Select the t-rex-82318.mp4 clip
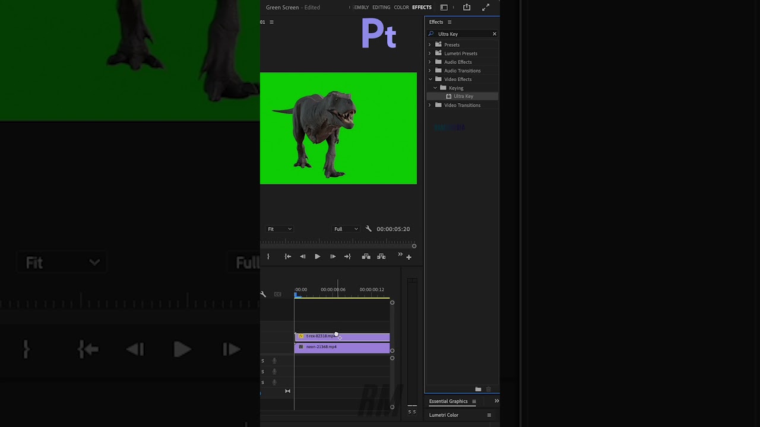The image size is (760, 427). click(342, 336)
